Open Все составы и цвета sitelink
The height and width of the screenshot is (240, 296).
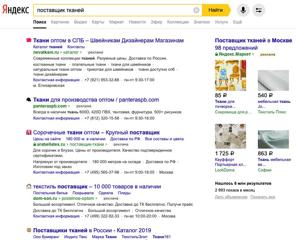[x=164, y=139]
